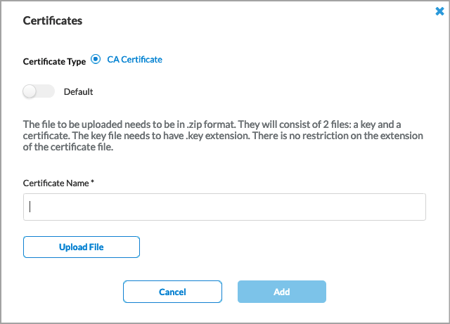Focus the empty name input box
This screenshot has width=450, height=324.
(x=224, y=207)
